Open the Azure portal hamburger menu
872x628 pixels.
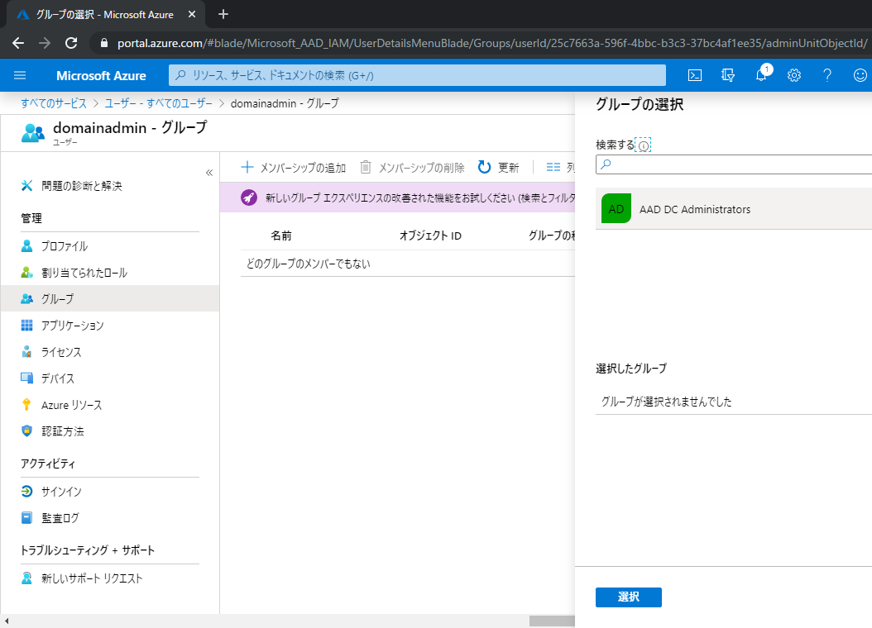[20, 75]
